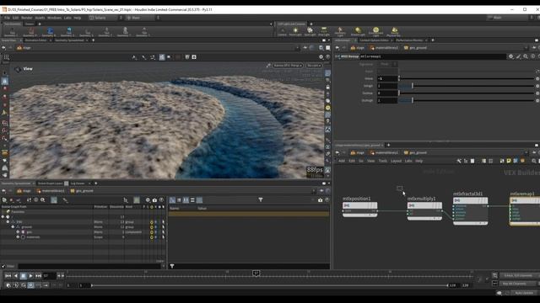Jump to first frame on the playbar

8,276
